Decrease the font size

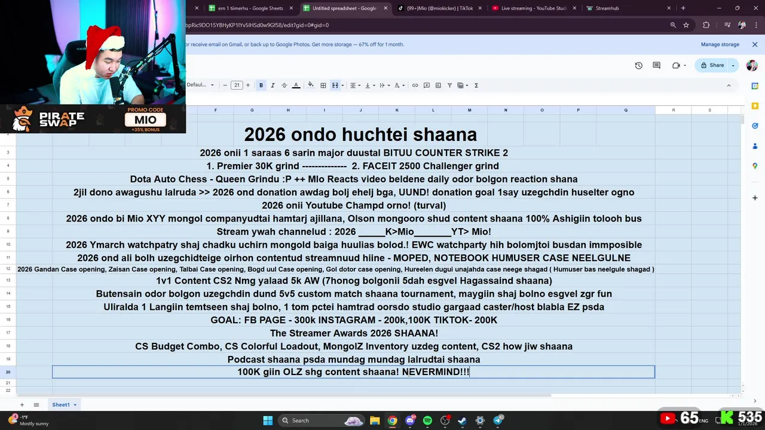[225, 85]
